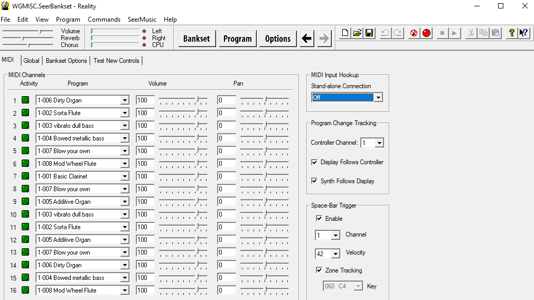Screen dimensions: 534x300
Task: Uncheck Display Follows Controller
Action: point(315,162)
